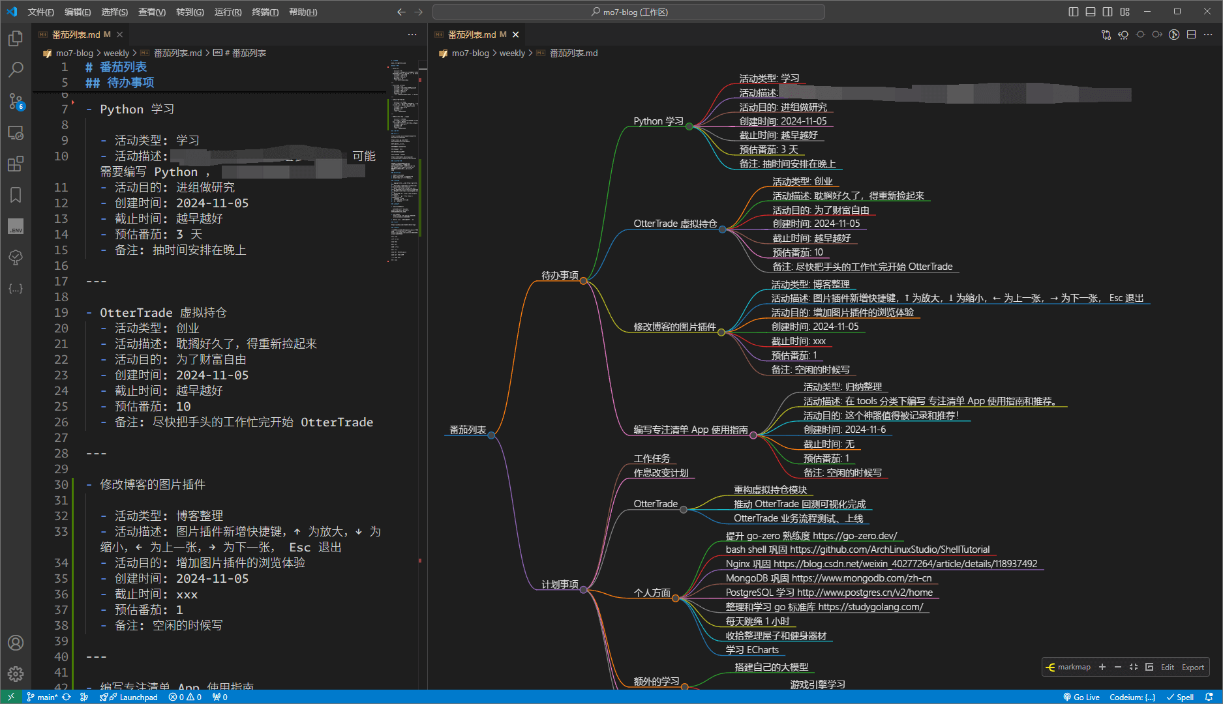Collapse the OtterTrade 虚拟持仓 node circle
The width and height of the screenshot is (1223, 704).
coord(722,229)
